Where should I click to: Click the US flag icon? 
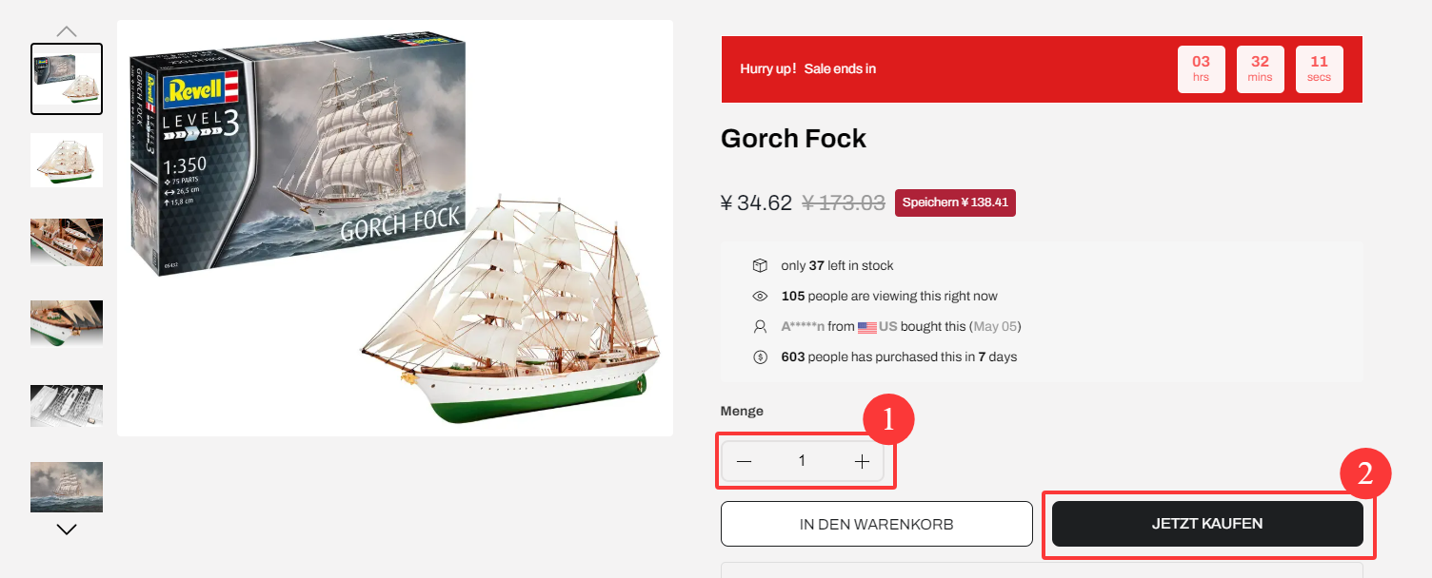click(866, 327)
